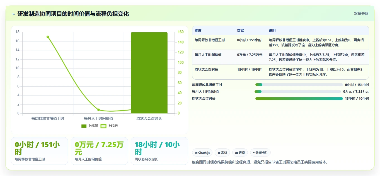This screenshot has height=176, width=380.
Task: Open the 0小时 / 151小时 data card
Action: tap(39, 151)
